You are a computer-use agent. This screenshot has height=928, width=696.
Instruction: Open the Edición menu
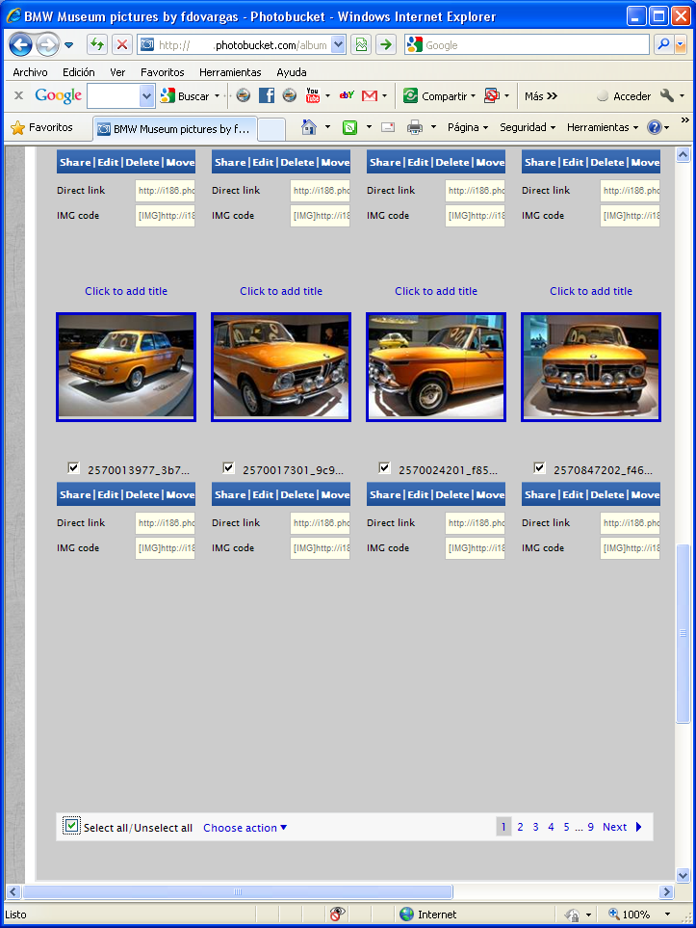[x=79, y=72]
